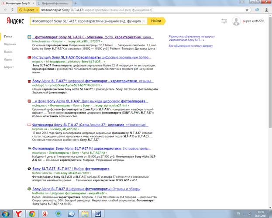Screen dimensions: 272x218
Task: Click the mobilagid.ru result favicon
Action: (x=29, y=81)
